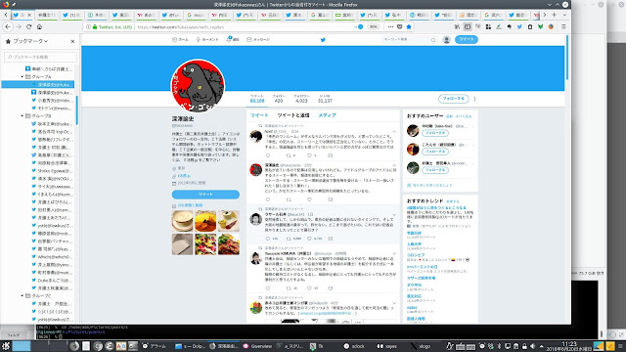The width and height of the screenshot is (626, 352).
Task: Like the first tweet with heart icon
Action: [x=309, y=155]
